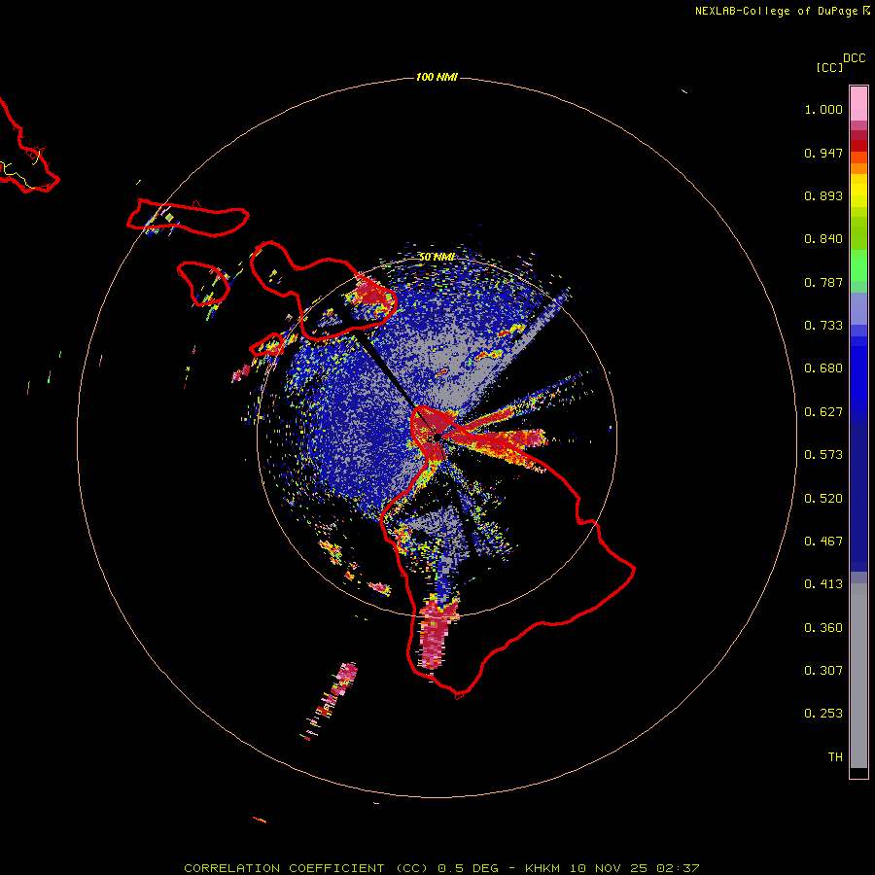
Task: Click the [CC] units label
Action: tap(829, 67)
